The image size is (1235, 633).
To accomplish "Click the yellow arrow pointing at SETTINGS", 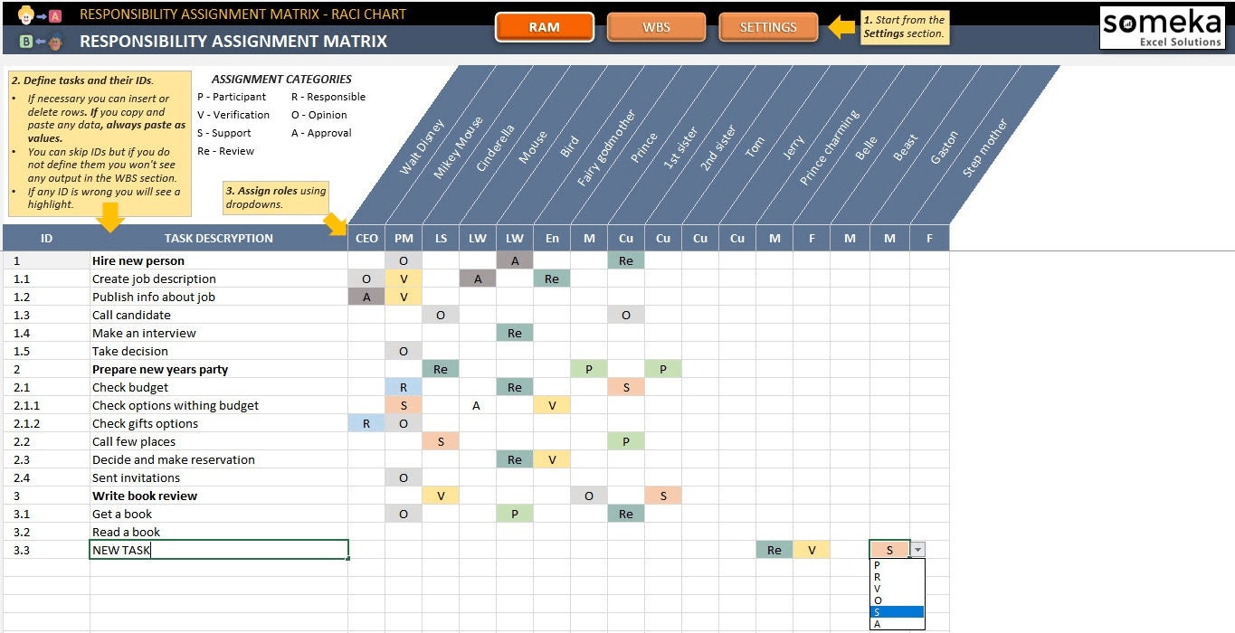I will point(842,27).
